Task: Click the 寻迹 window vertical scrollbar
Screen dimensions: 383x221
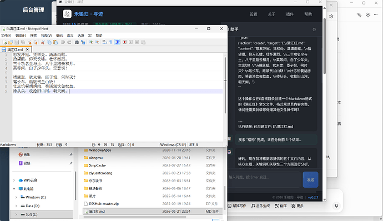Action: [x=325, y=47]
